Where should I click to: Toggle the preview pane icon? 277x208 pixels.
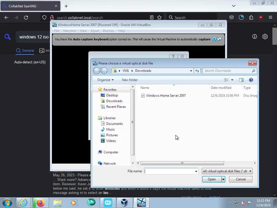[241, 80]
